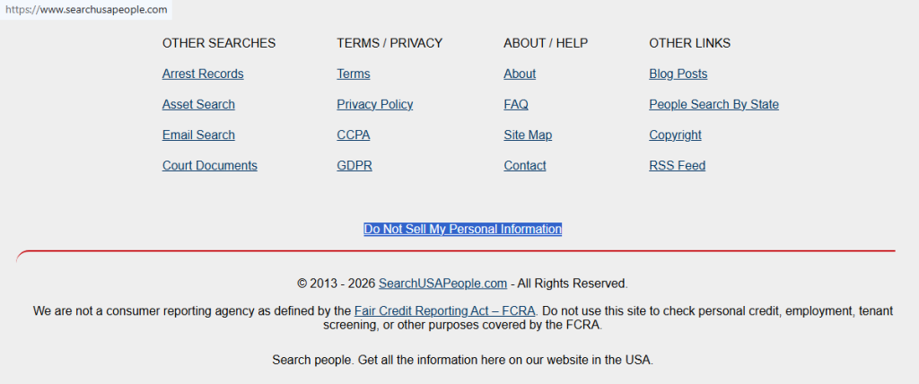Open Blog Posts
The image size is (919, 384).
pos(678,74)
